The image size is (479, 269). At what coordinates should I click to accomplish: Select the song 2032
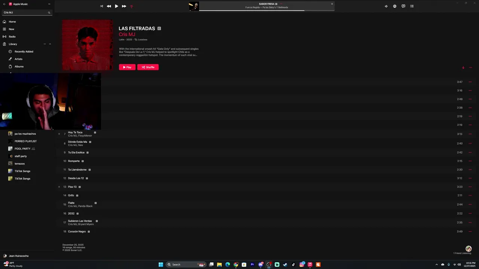coord(71,213)
